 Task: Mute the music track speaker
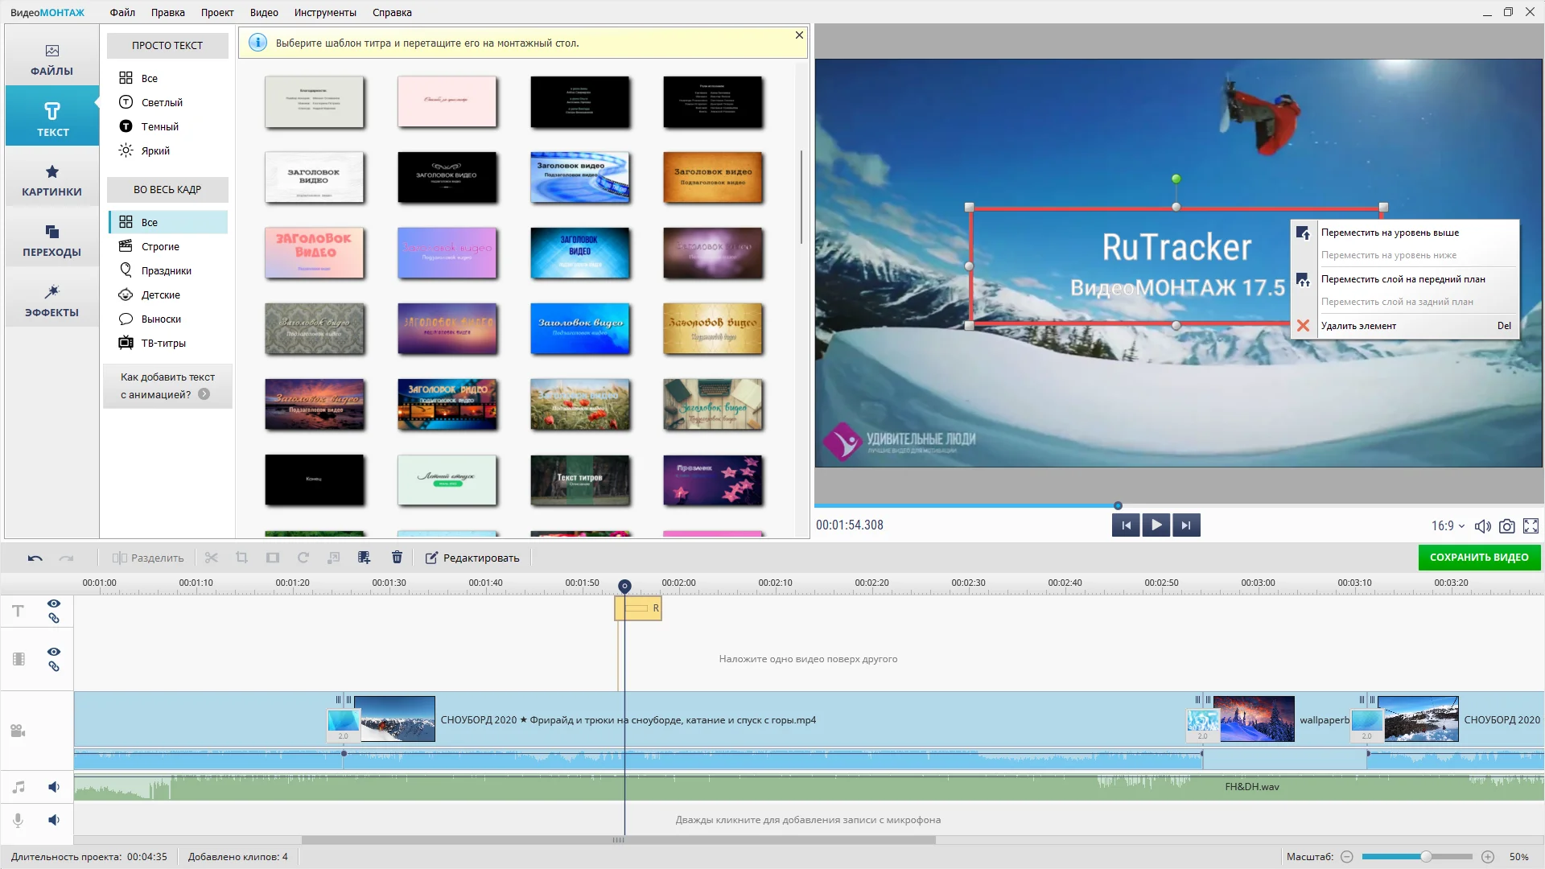(54, 787)
